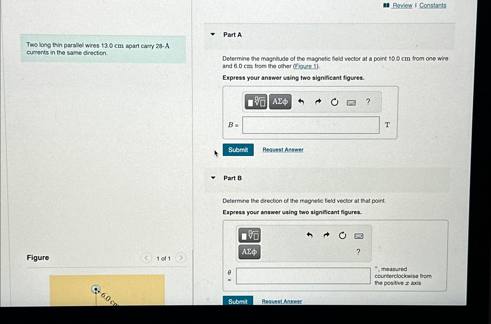Viewport: 491px width, 324px height.
Task: Submit the Part A answer
Action: pyautogui.click(x=238, y=150)
